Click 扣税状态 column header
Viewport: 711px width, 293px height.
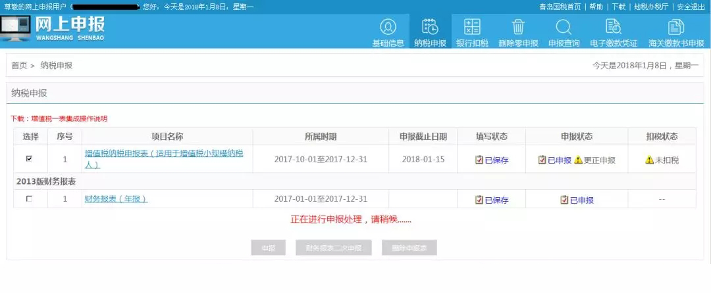[x=662, y=137]
